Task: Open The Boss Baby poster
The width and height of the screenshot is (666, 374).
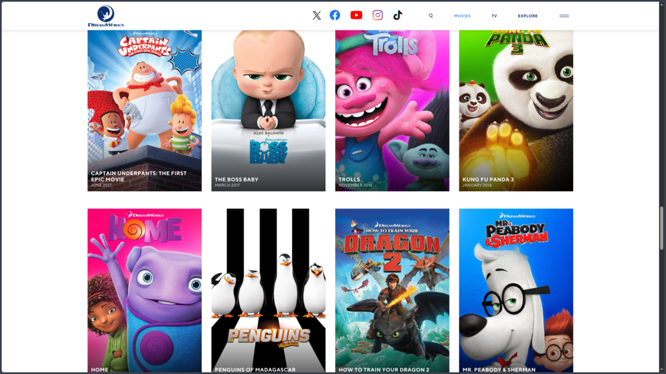Action: (x=268, y=110)
